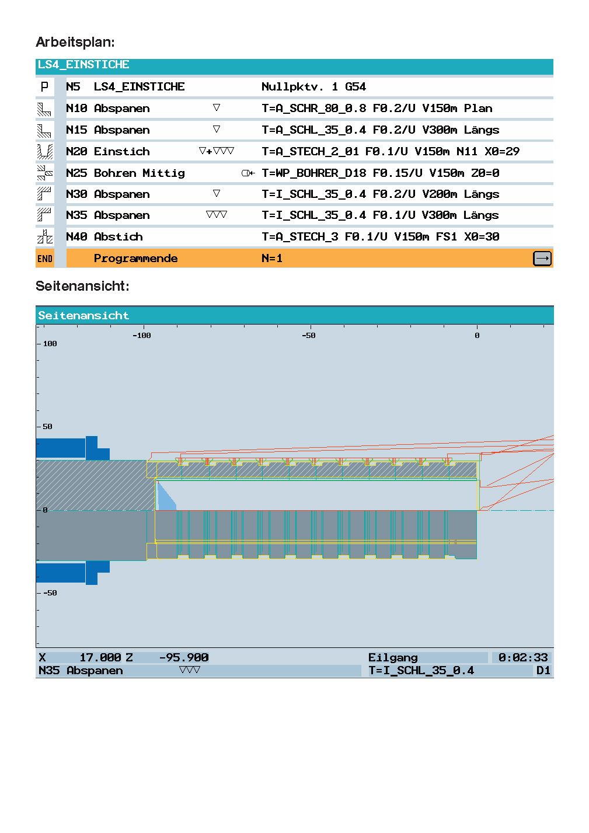Click the 0:02:33 machining time display

tap(522, 658)
